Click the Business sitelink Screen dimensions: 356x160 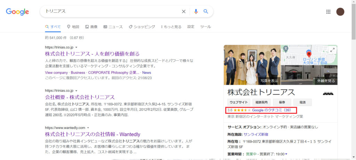click(78, 73)
